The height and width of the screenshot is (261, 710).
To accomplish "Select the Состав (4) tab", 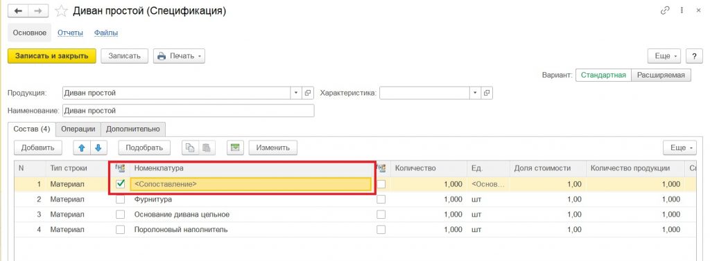I will click(x=32, y=129).
